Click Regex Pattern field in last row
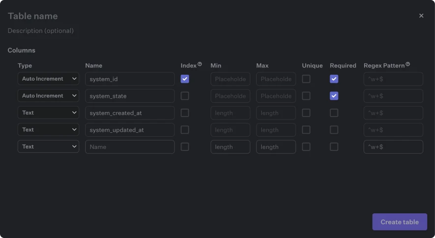Image resolution: width=435 pixels, height=238 pixels. [393, 147]
